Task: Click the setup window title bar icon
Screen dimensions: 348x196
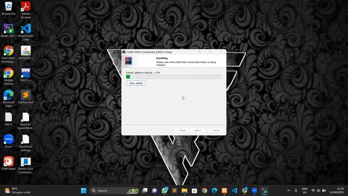Action: coord(124,52)
